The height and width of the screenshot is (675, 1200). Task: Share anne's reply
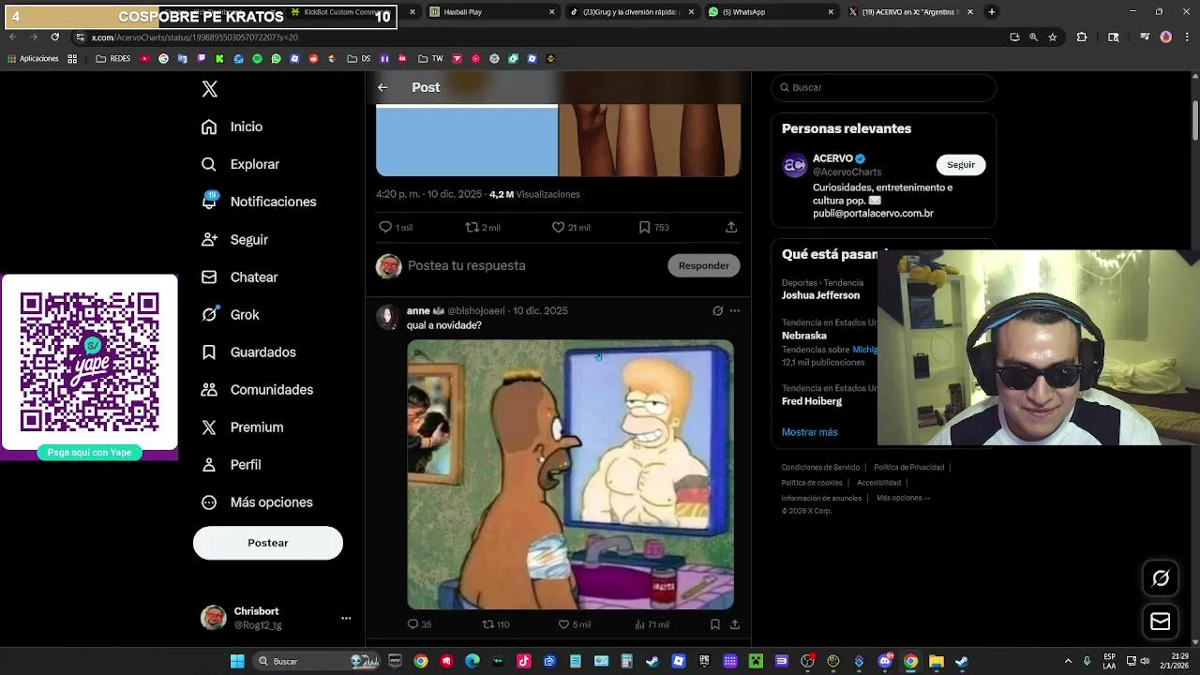pyautogui.click(x=735, y=624)
